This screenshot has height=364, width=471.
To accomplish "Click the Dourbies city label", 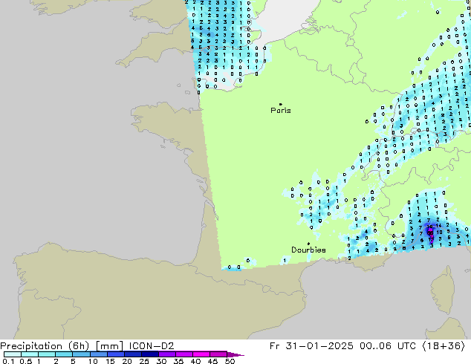I will tap(308, 250).
